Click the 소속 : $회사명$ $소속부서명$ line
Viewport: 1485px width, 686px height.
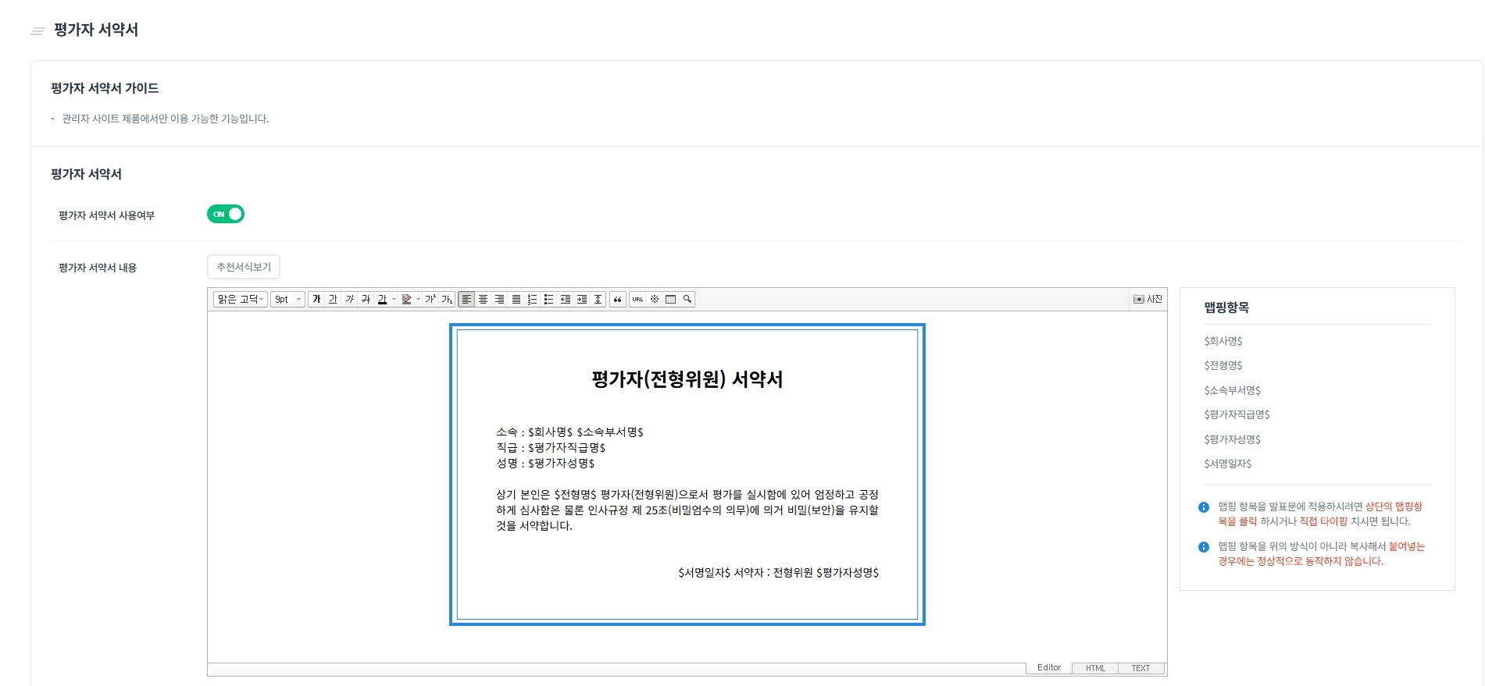pos(569,432)
